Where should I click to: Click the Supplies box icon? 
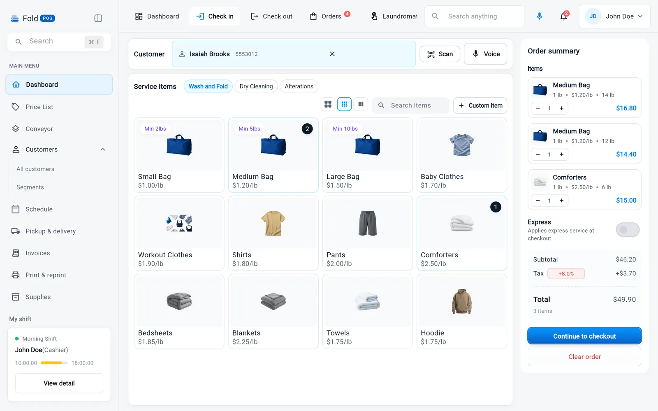click(16, 297)
